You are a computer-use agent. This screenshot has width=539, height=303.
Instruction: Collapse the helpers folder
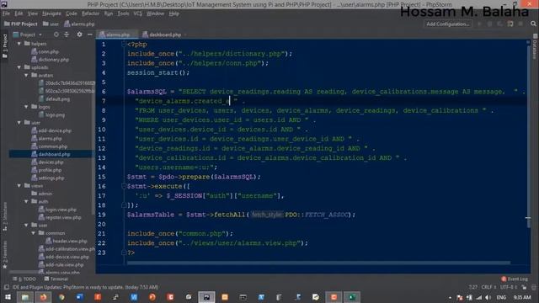[19, 44]
